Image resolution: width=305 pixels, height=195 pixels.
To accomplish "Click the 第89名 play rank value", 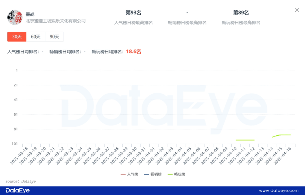I will (241, 13).
